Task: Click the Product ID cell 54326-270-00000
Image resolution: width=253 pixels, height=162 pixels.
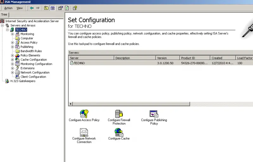Action: coord(194,63)
